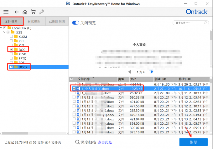The image size is (213, 149).
Task: Select the 320.07 KB file row
Action: click(139, 128)
